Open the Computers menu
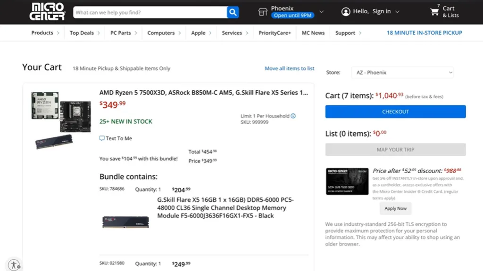The height and width of the screenshot is (271, 483). pos(161,32)
